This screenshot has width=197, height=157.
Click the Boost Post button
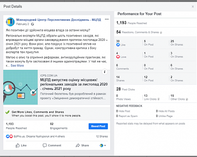(98, 126)
